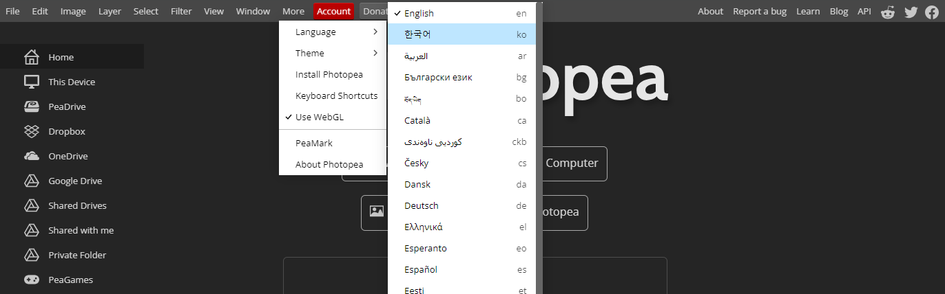Viewport: 945px width, 294px height.
Task: Switch language to 한국어 (ko)
Action: pos(461,34)
